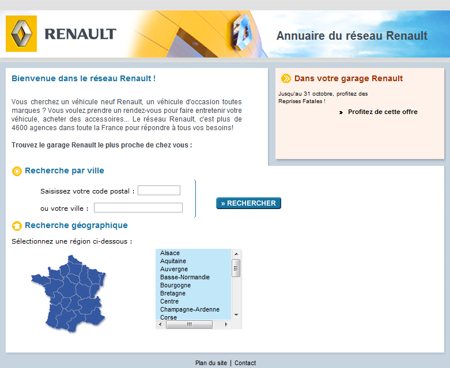Click the RECHERCHER button
The image size is (450, 368).
coord(248,203)
